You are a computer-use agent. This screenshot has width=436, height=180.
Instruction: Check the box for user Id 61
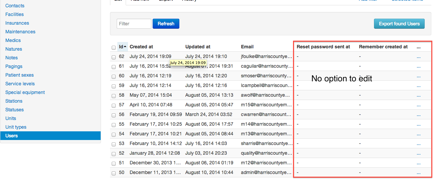coord(114,67)
